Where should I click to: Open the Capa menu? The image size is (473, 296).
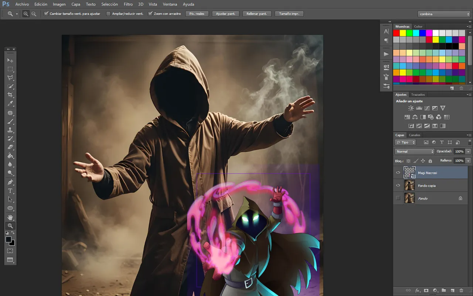pos(76,4)
